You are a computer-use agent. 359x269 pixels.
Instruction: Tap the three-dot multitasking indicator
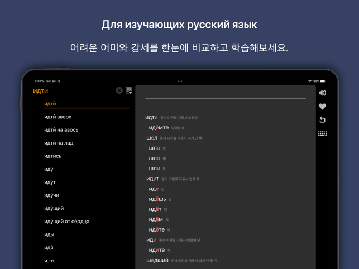(180, 81)
